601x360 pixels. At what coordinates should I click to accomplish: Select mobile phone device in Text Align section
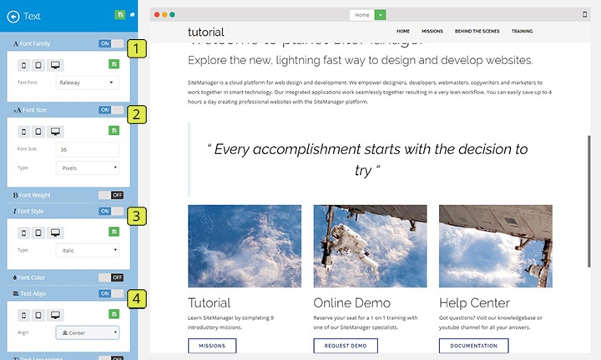point(23,315)
